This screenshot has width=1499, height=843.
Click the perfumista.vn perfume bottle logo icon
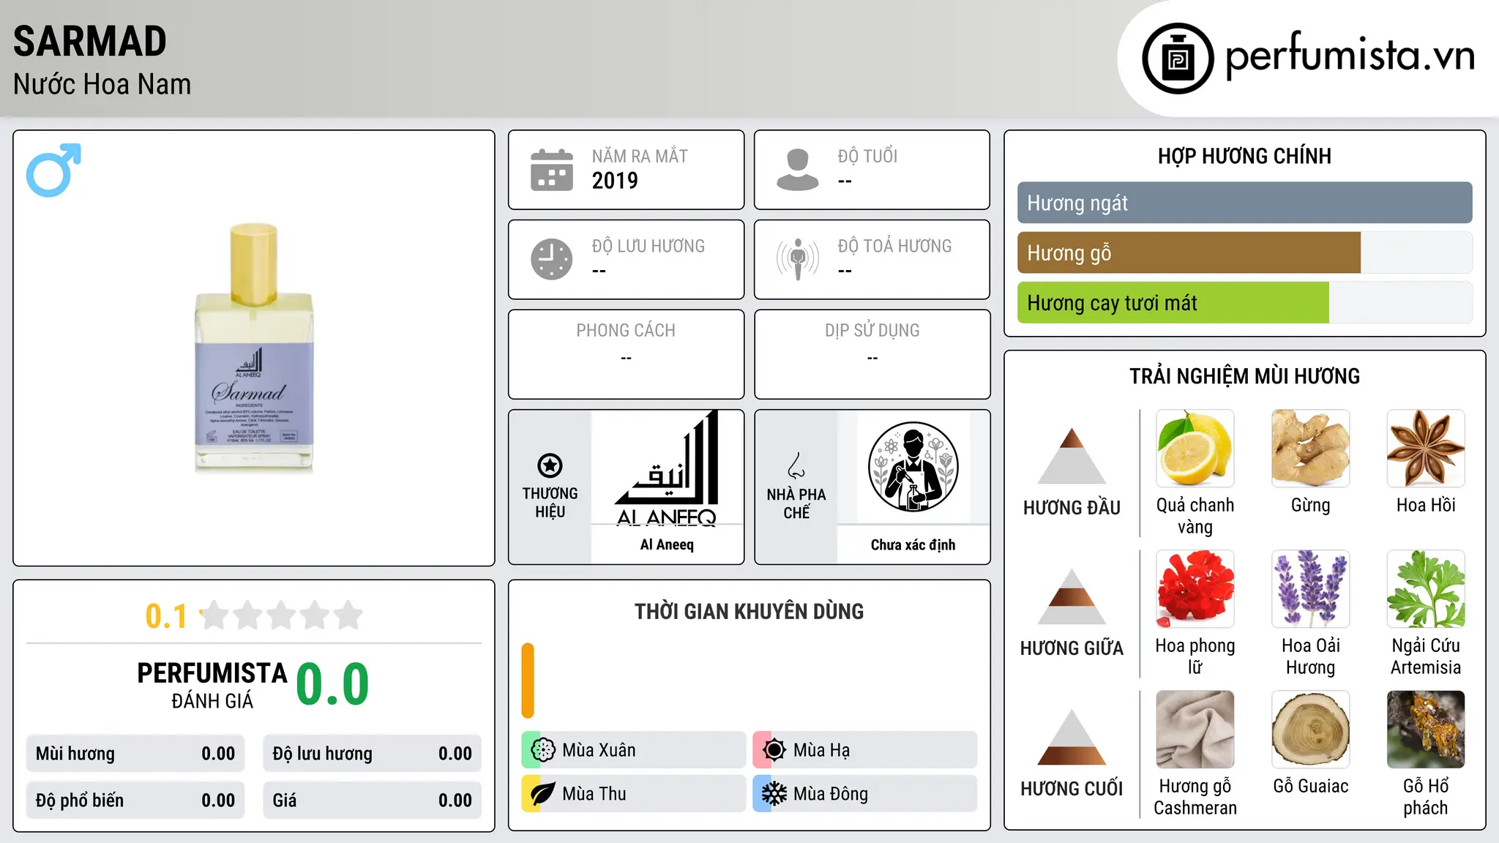pyautogui.click(x=1178, y=59)
